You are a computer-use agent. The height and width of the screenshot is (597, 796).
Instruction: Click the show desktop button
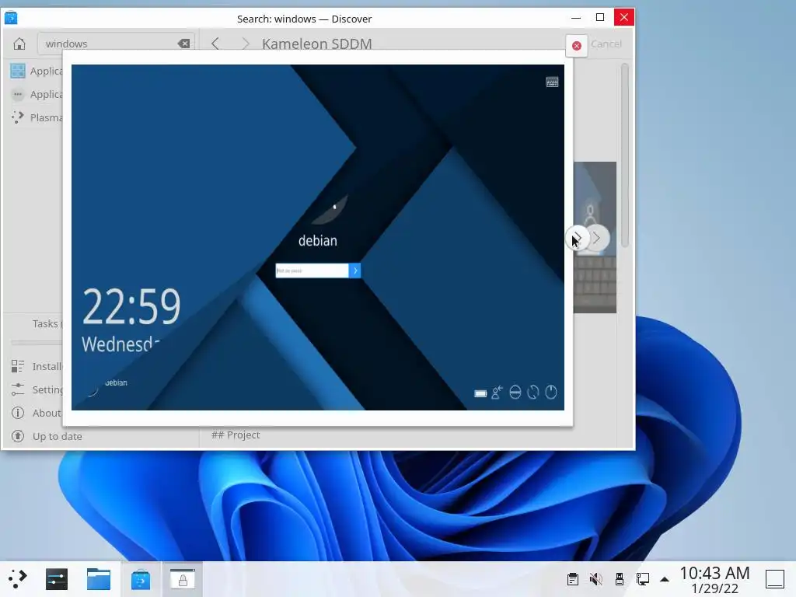point(775,578)
